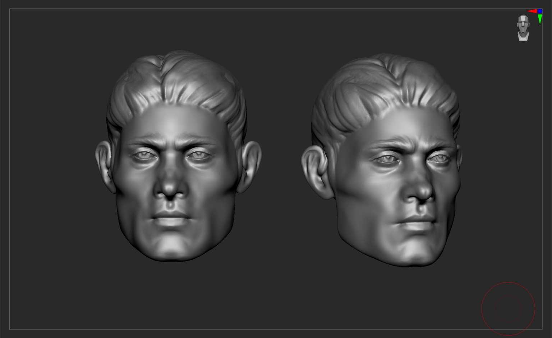Click the green Y-axis cone

[x=540, y=19]
